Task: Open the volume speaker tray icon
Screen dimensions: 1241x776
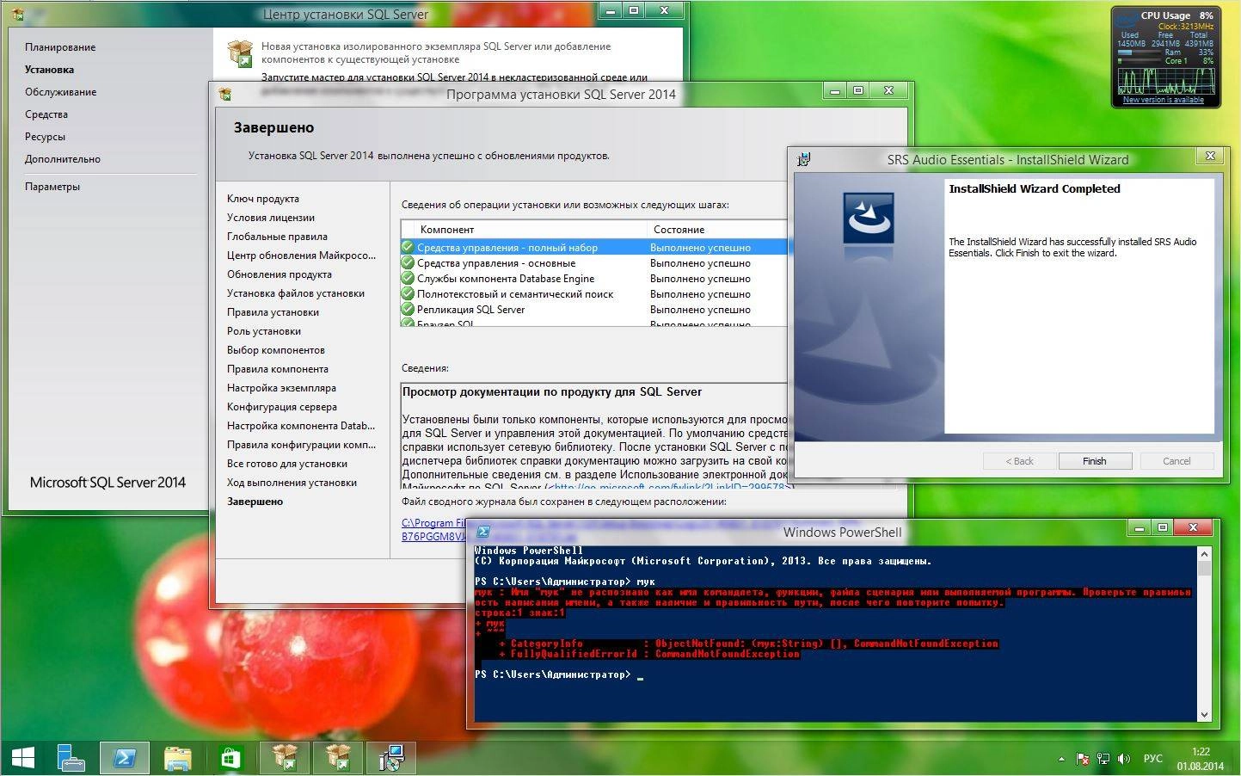Action: coord(1123,759)
